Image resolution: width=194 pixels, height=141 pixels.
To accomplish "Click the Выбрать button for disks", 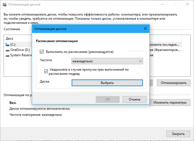I will click(107, 83).
